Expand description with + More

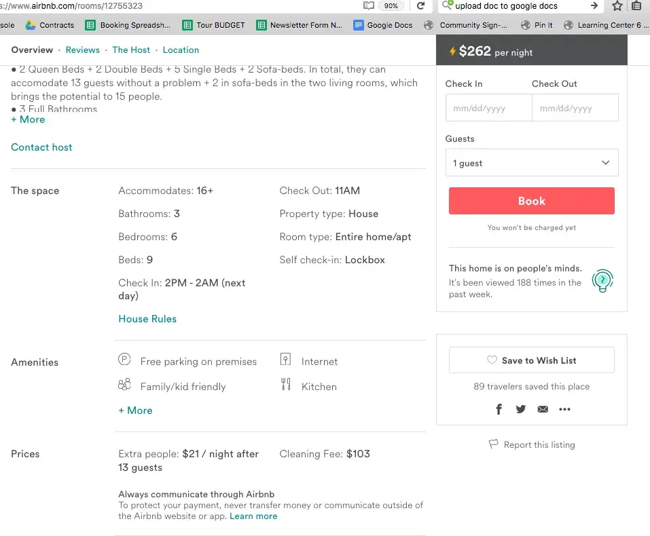tap(28, 119)
